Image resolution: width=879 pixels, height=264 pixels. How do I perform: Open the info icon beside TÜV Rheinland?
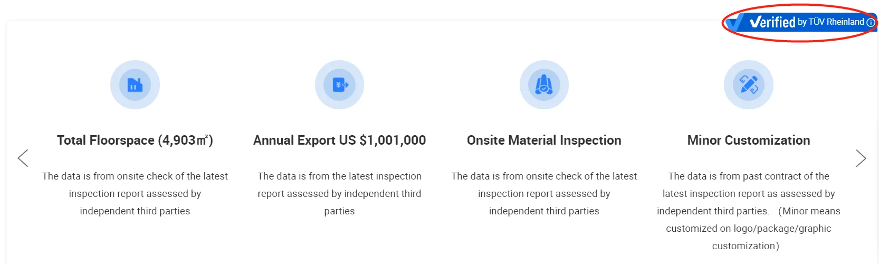click(871, 23)
